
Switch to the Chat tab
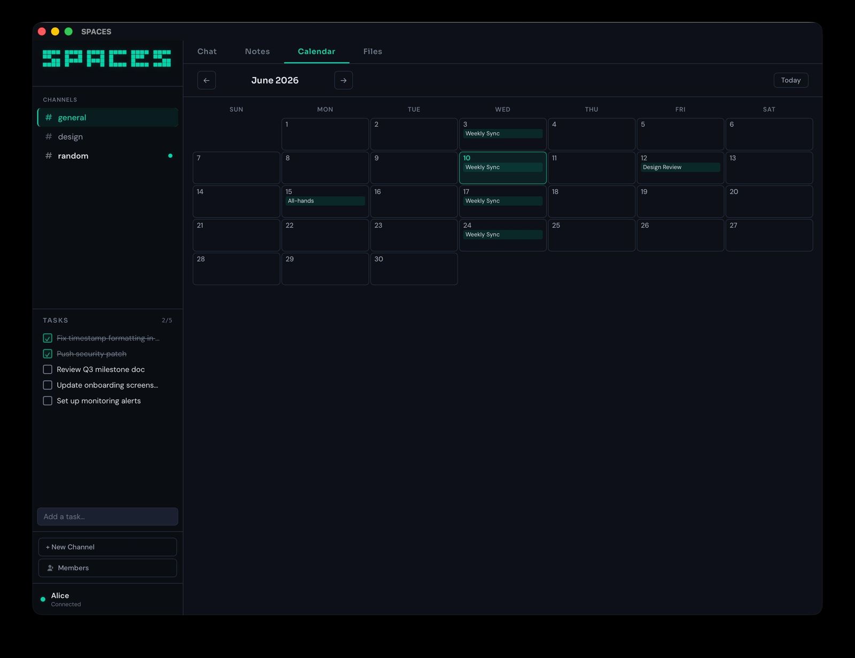(207, 51)
